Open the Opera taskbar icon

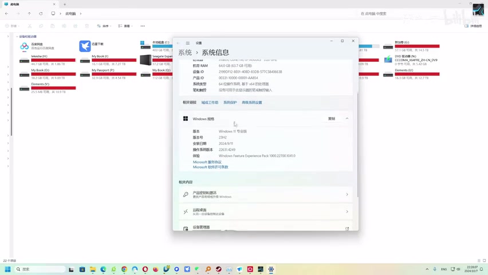[145, 269]
